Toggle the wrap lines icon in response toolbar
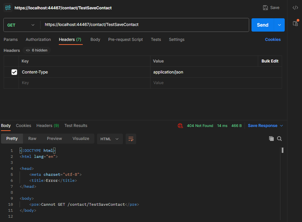 pyautogui.click(x=131, y=139)
